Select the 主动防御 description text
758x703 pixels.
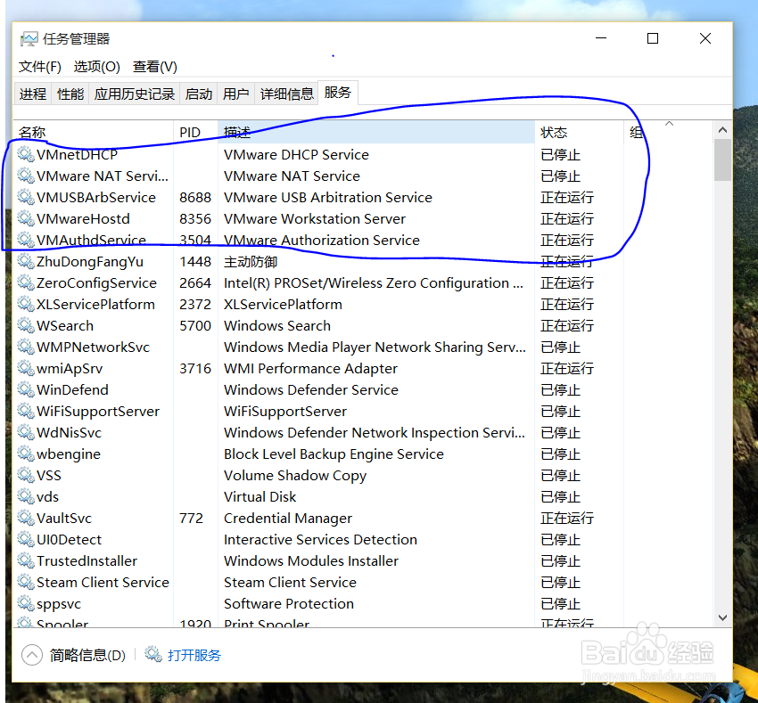click(x=251, y=261)
